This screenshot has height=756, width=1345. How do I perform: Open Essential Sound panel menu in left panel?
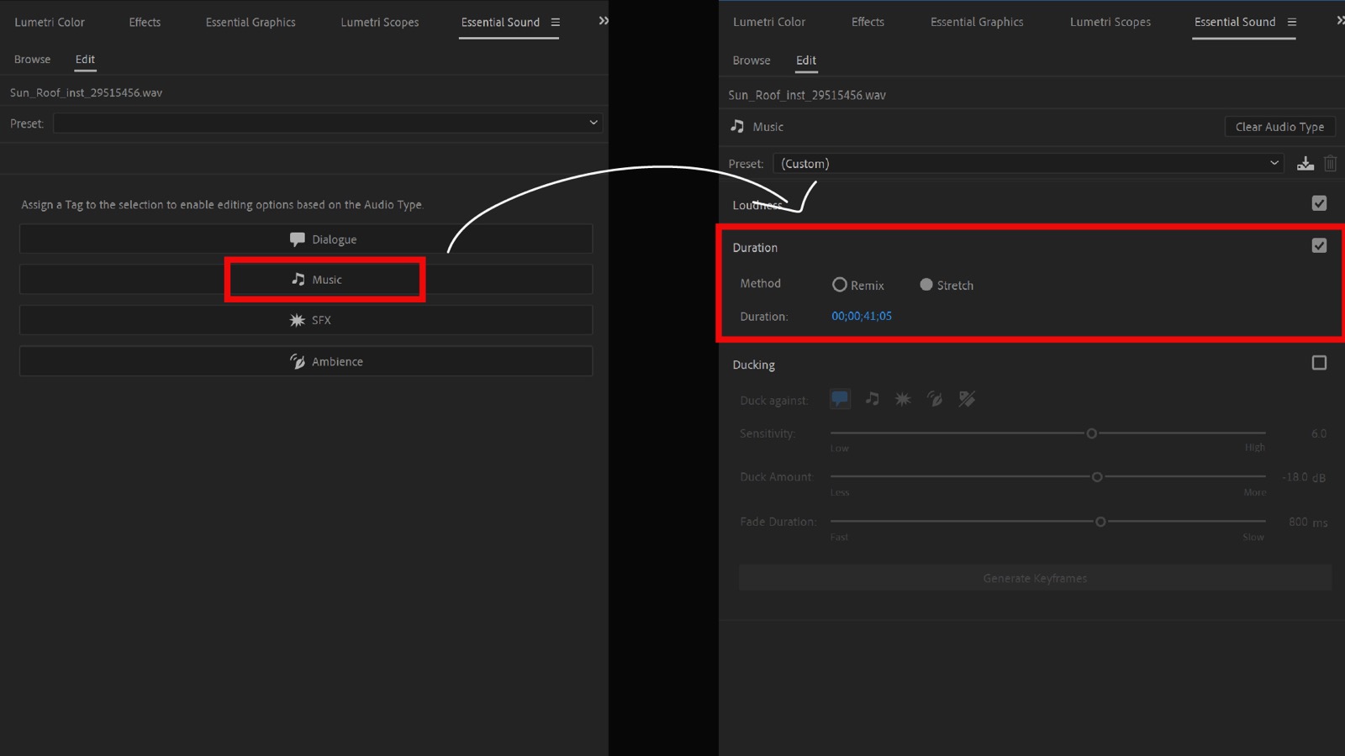click(x=555, y=22)
